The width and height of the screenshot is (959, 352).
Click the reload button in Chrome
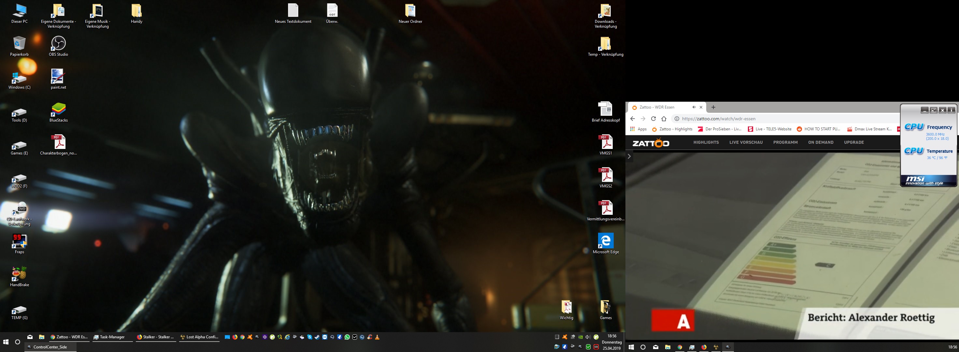pyautogui.click(x=653, y=119)
